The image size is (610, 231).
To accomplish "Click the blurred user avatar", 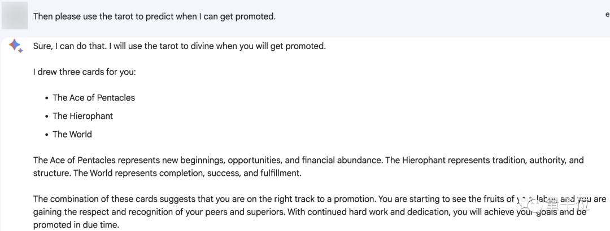I will [x=14, y=16].
